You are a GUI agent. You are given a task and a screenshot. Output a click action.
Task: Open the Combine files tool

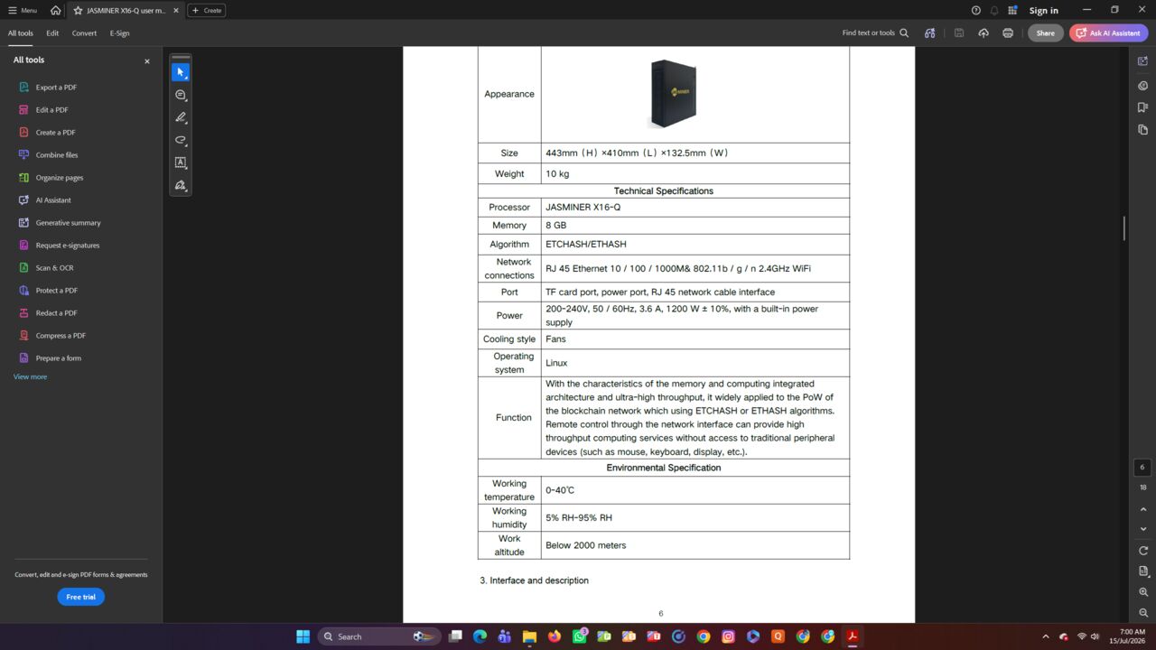point(57,155)
